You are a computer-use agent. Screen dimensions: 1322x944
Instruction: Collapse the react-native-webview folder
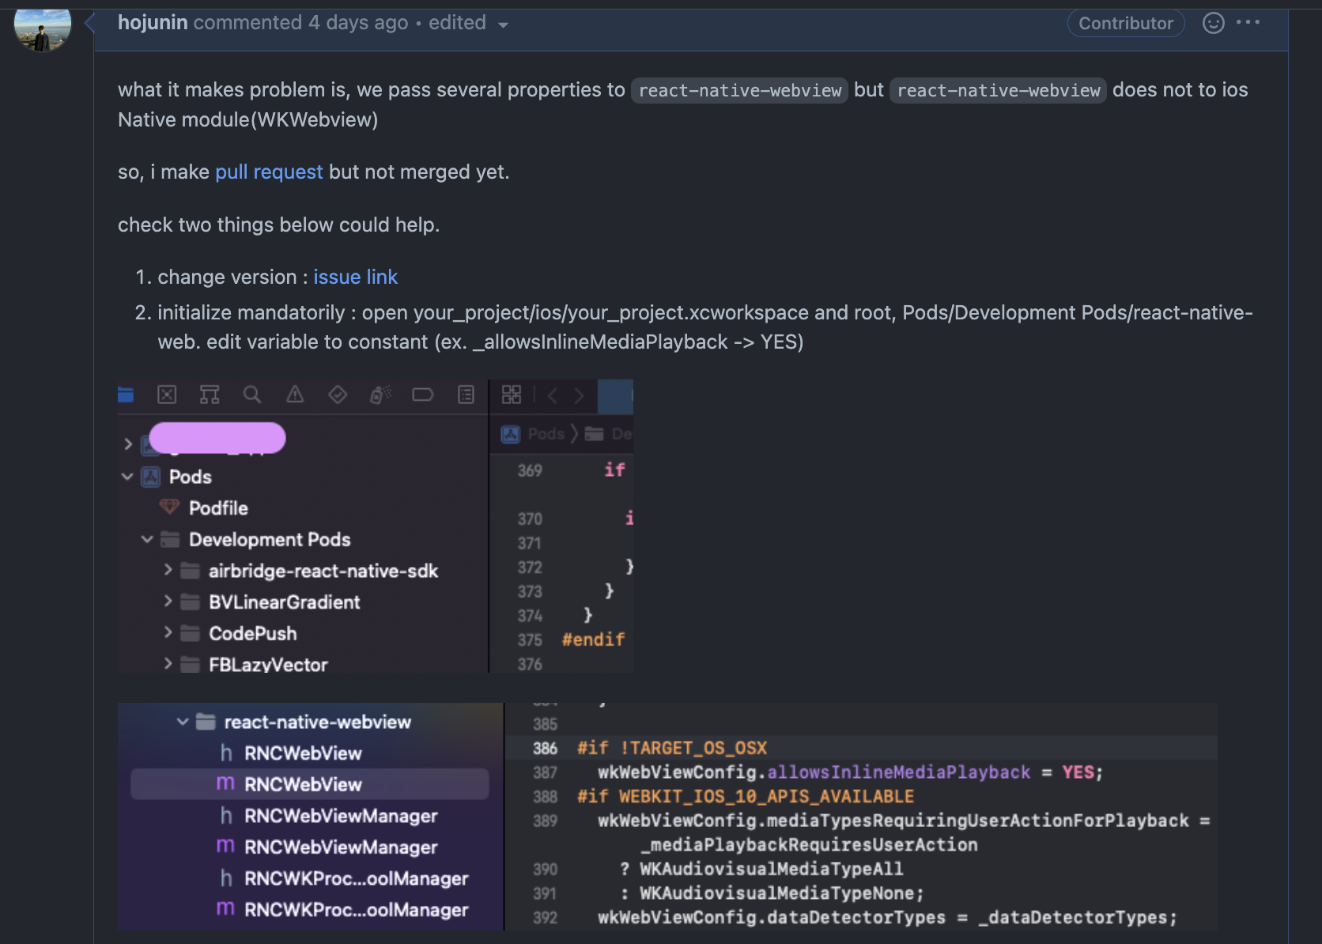pyautogui.click(x=183, y=722)
